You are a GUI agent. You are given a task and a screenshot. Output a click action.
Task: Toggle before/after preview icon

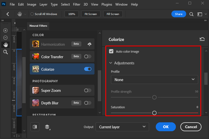[35, 127]
